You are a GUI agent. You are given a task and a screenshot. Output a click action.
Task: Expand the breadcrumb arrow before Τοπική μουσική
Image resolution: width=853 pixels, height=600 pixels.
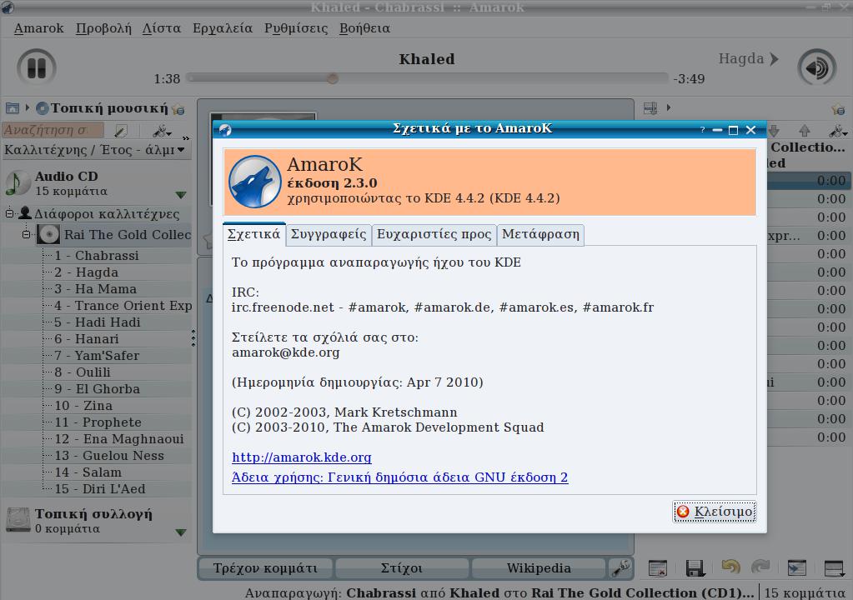[x=28, y=107]
